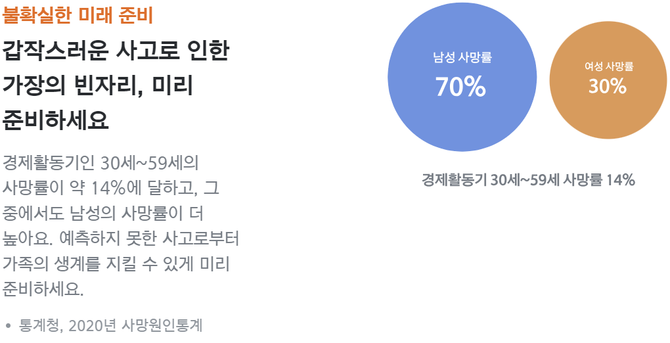
Task: Click the 30% figure in orange circle
Action: coord(607,87)
